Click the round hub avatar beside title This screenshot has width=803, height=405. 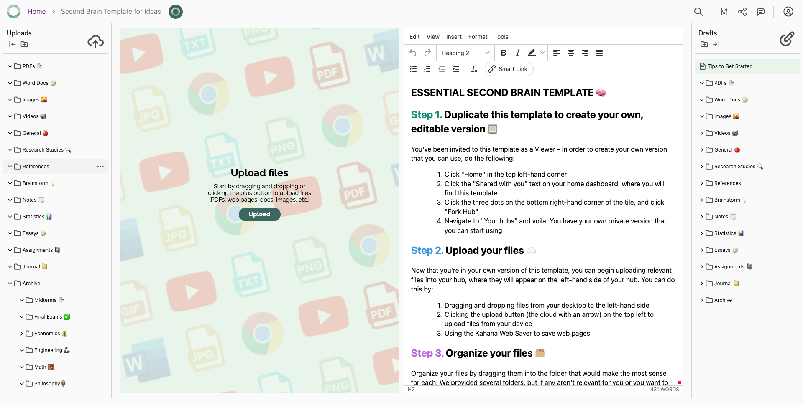coord(176,11)
